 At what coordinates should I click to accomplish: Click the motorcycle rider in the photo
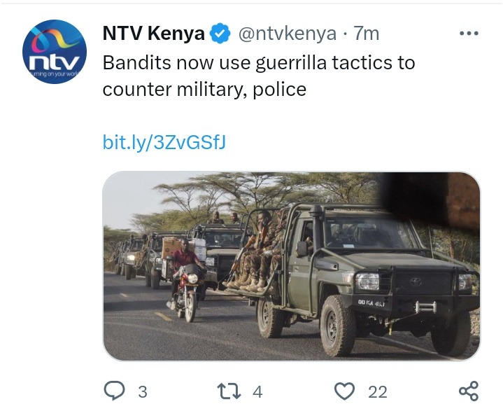coord(186,279)
